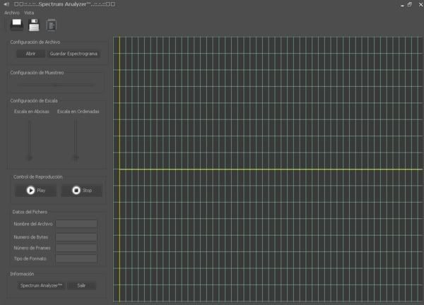Click the floppy disk save icon
The width and height of the screenshot is (424, 305).
click(x=34, y=25)
